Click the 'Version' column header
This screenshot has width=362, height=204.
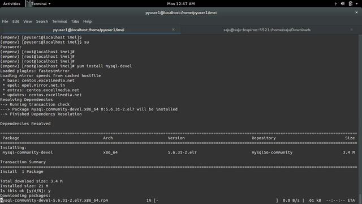click(x=176, y=138)
